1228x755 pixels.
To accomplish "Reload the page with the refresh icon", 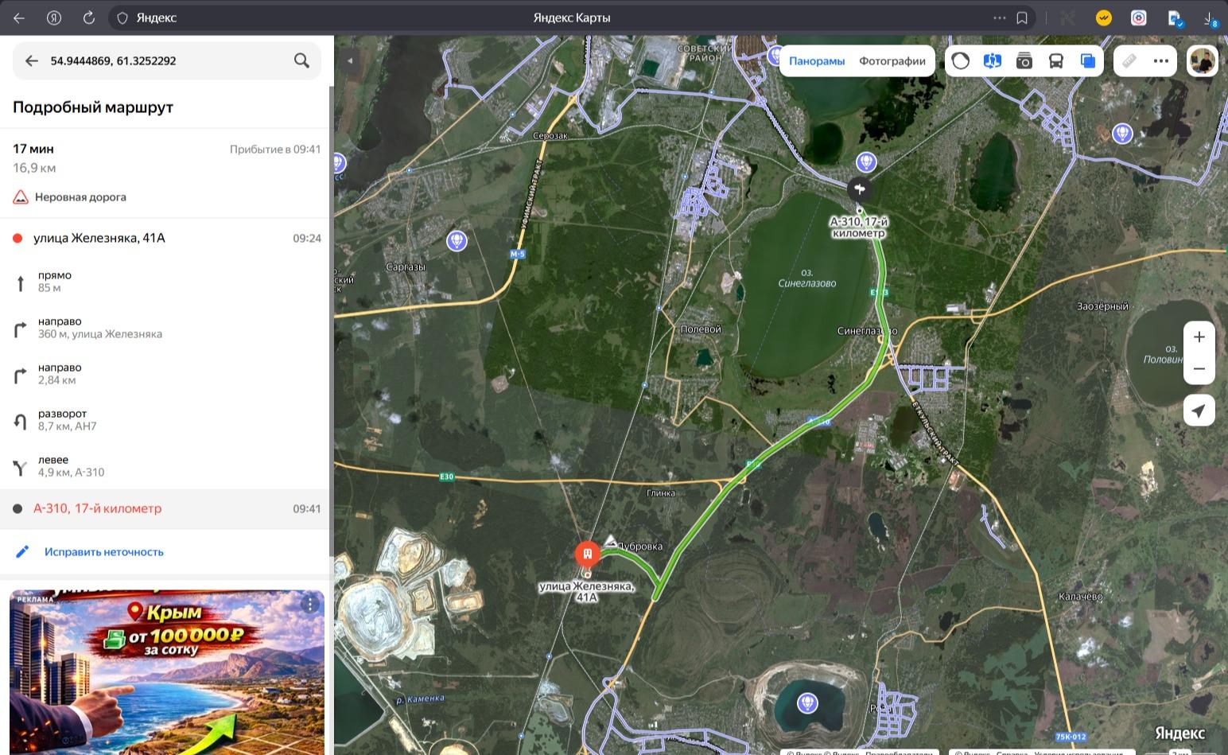I will point(89,18).
